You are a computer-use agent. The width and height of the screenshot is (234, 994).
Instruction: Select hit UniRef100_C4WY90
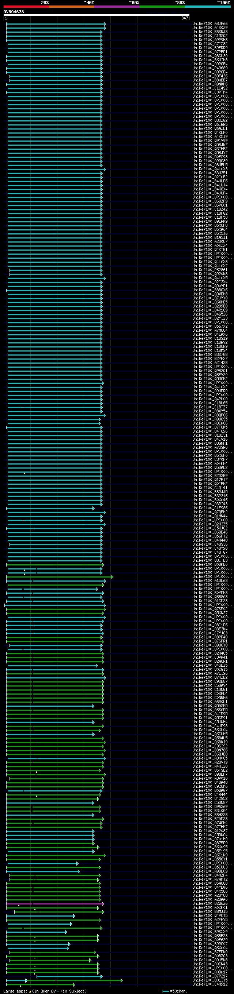[x=210, y=549]
